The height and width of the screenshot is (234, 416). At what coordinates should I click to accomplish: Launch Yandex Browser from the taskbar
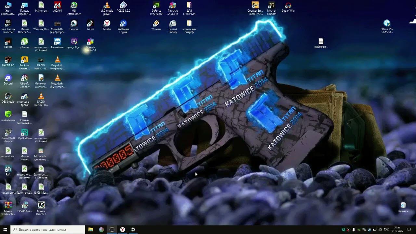pyautogui.click(x=123, y=229)
